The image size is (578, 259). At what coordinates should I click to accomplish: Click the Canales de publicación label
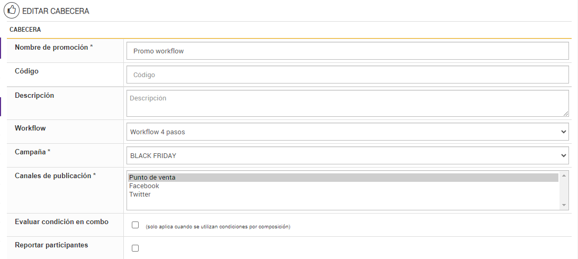coord(55,176)
